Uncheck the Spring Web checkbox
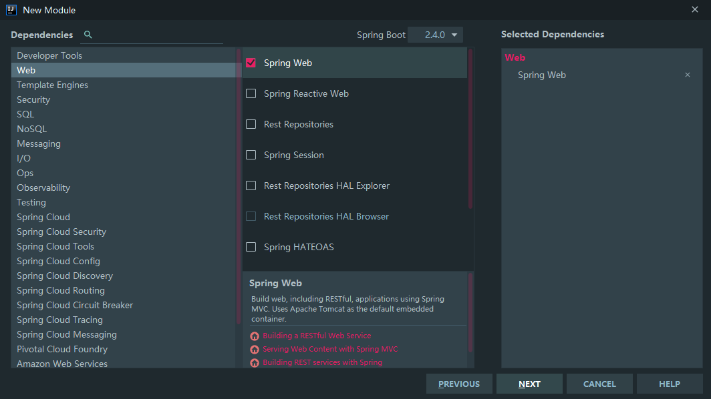 [x=251, y=63]
